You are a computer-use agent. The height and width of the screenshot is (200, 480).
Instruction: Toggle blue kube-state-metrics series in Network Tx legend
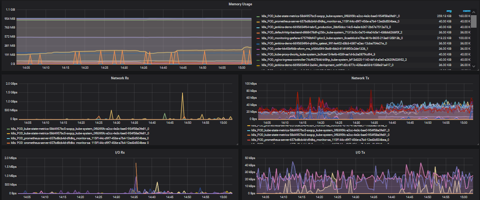320,130
